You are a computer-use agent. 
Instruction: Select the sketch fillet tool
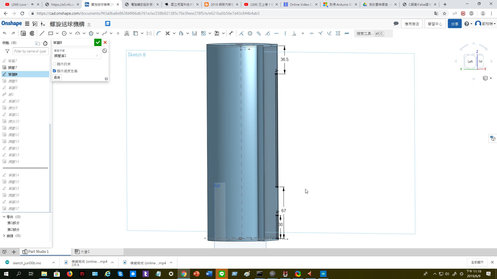point(159,33)
